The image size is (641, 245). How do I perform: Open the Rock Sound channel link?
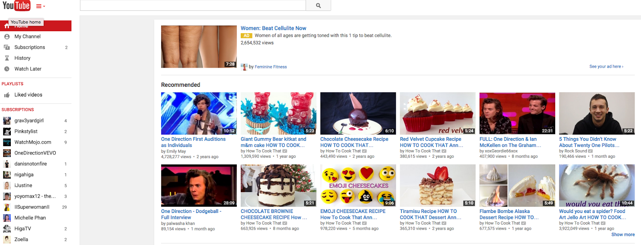[576, 151]
